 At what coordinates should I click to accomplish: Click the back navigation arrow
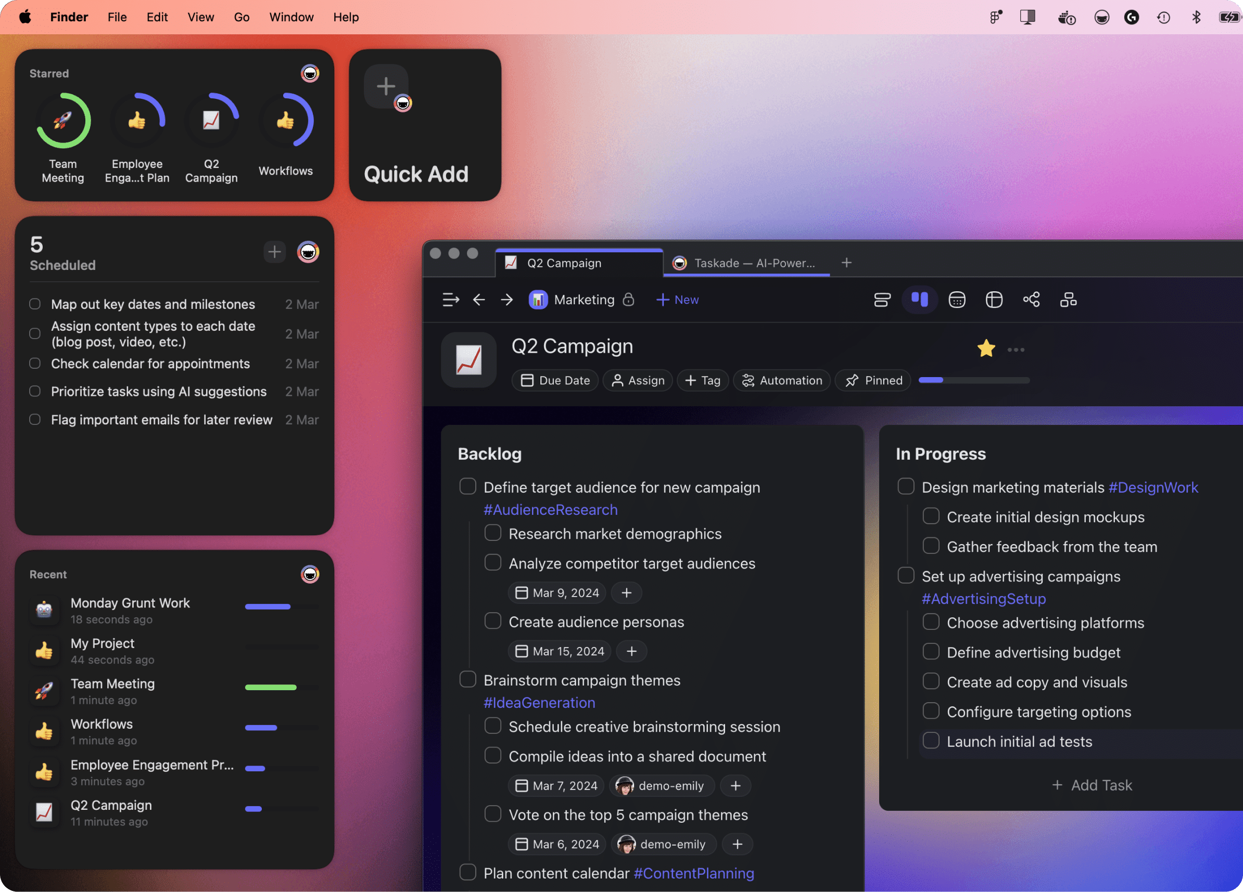tap(479, 300)
